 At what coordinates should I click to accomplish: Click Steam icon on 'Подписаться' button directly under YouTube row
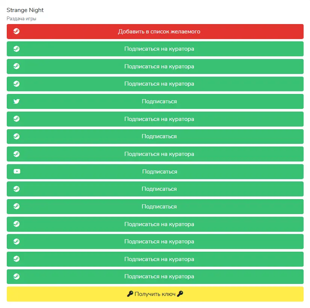tap(17, 189)
